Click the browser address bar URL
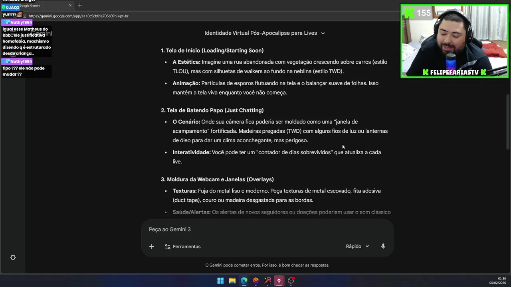 click(78, 16)
